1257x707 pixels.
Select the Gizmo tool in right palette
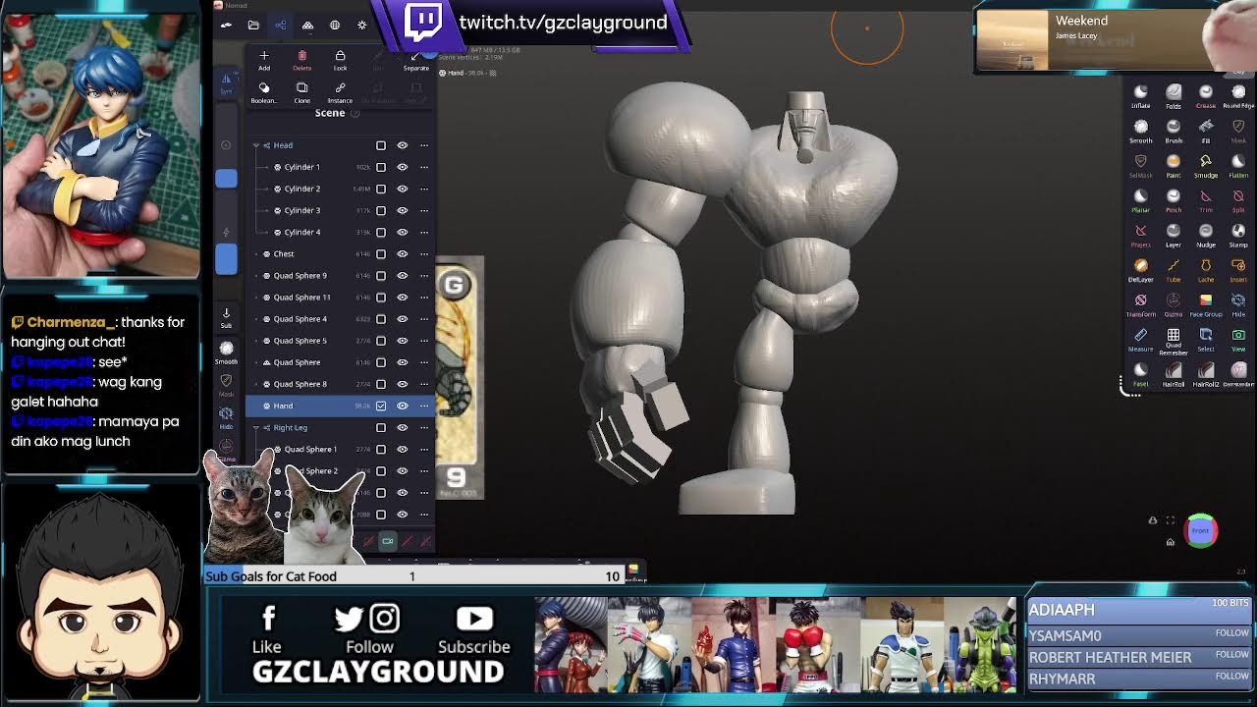(x=1174, y=304)
